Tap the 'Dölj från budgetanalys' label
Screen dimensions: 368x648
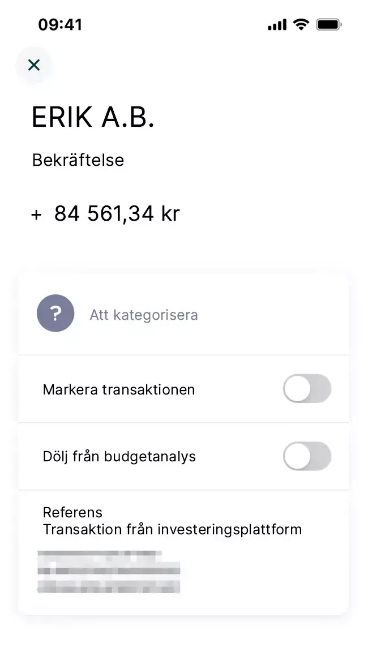click(x=119, y=456)
